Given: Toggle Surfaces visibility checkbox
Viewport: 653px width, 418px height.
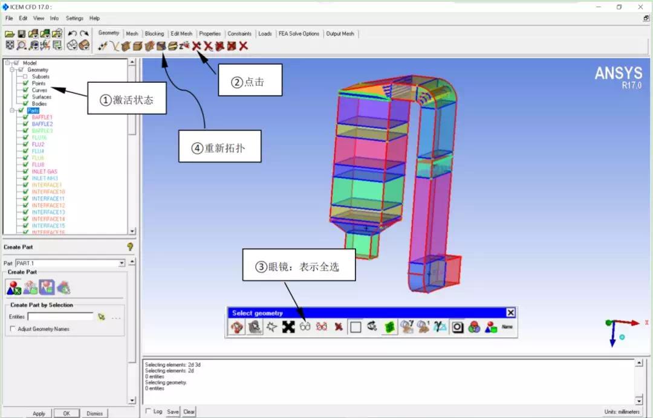Looking at the screenshot, I should coord(25,97).
